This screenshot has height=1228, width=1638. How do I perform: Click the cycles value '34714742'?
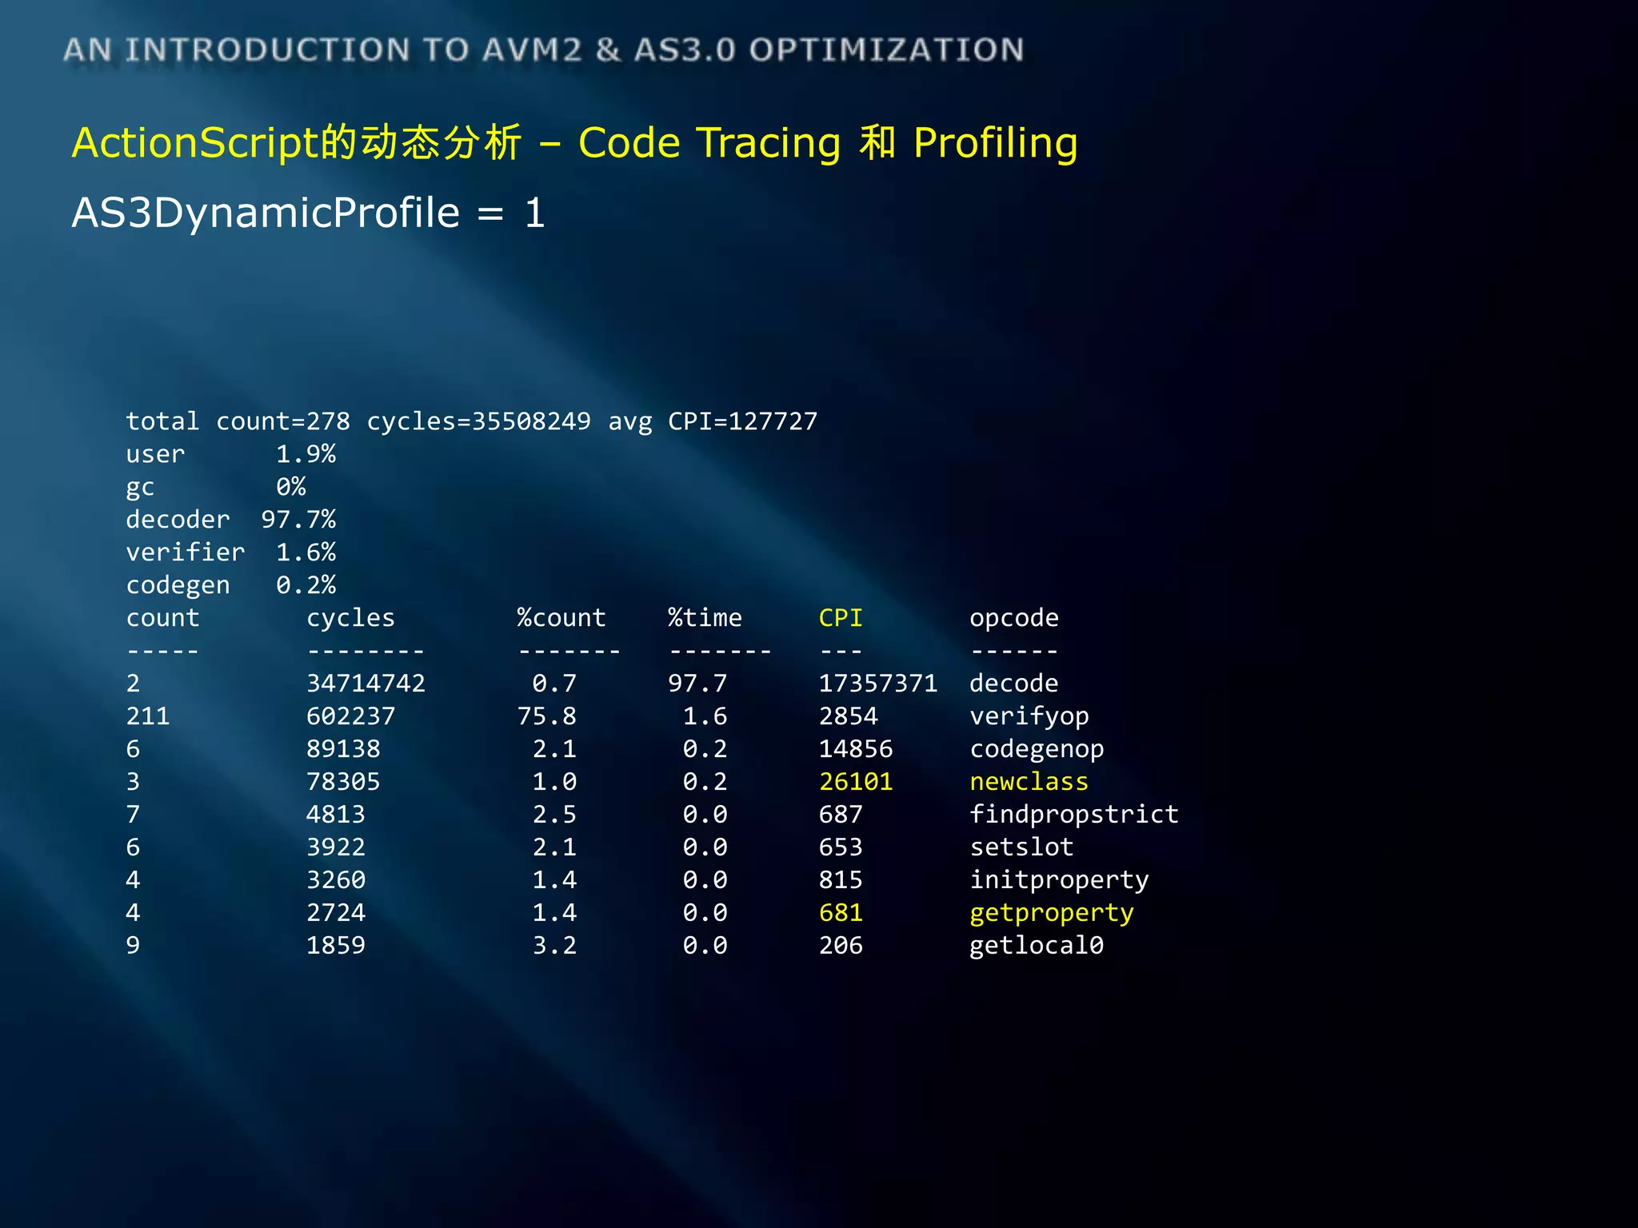point(366,684)
